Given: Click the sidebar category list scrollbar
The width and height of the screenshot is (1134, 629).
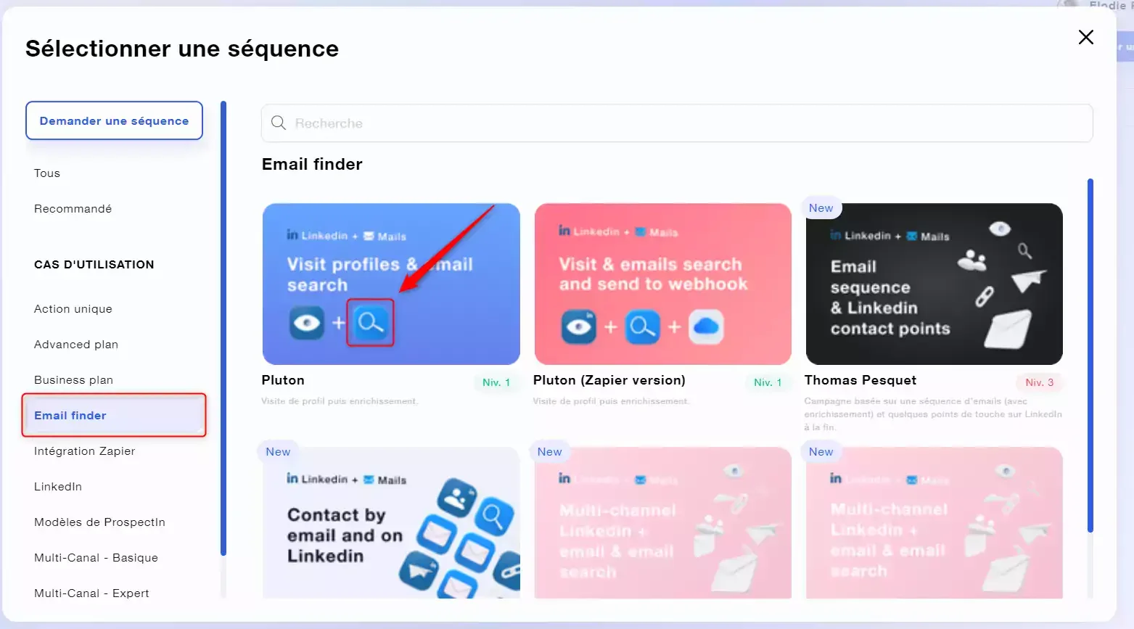Looking at the screenshot, I should 223,328.
